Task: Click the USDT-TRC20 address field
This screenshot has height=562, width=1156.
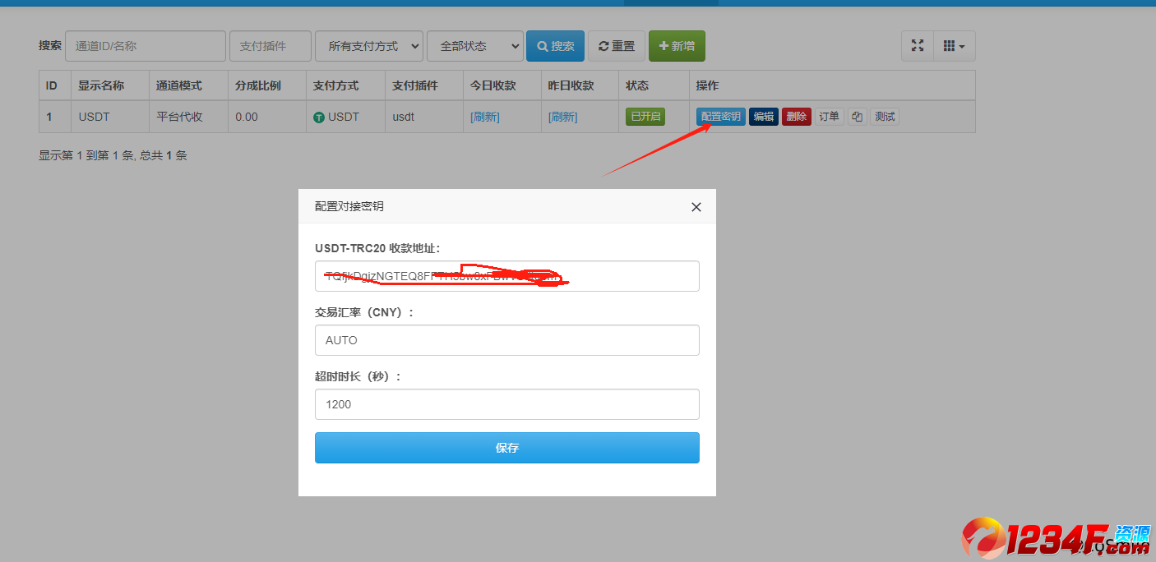Action: 507,276
